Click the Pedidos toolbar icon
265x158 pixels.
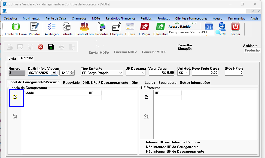click(35, 29)
